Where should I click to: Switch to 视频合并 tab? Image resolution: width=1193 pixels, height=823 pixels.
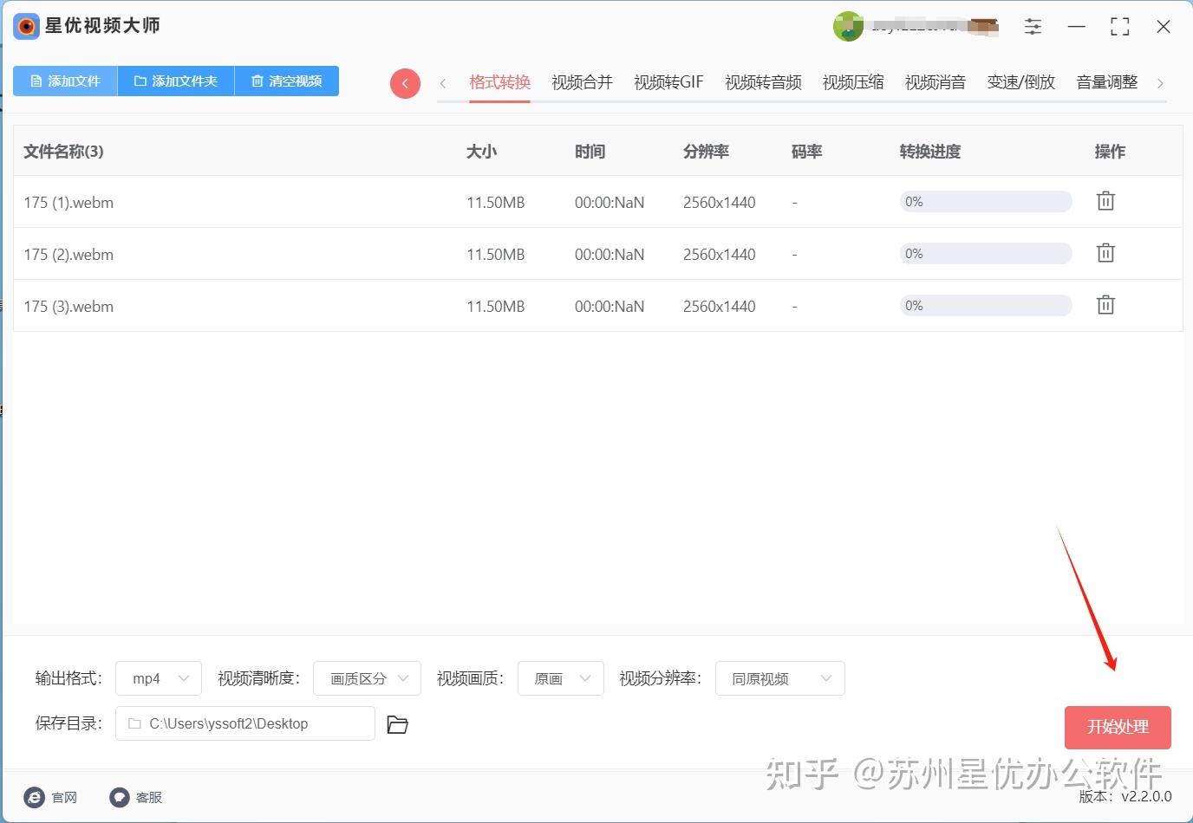582,82
